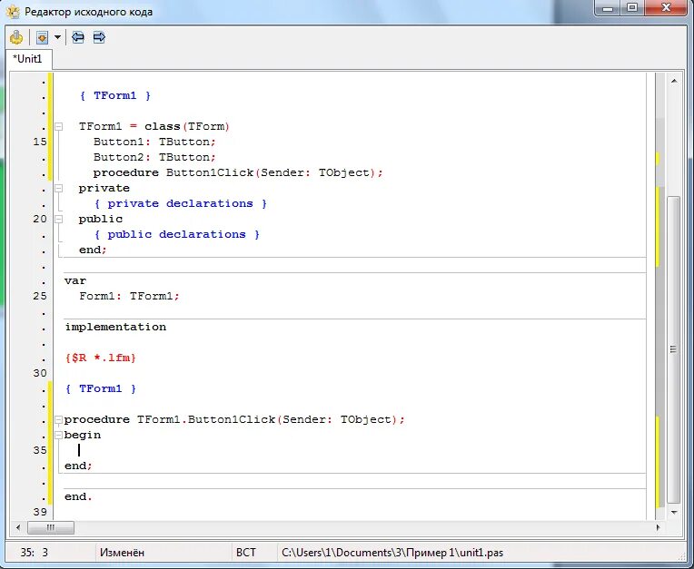
Task: Click the hand-shaped toolbar icon
Action: tap(16, 37)
